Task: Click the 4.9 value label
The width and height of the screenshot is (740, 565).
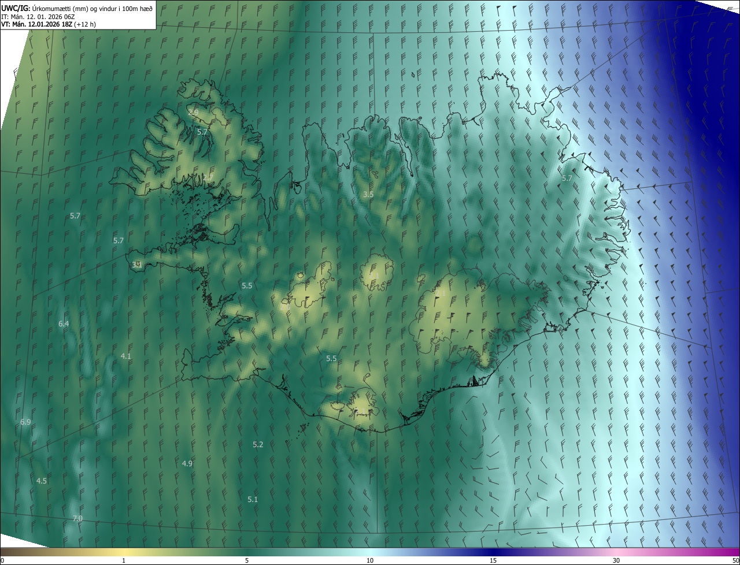Action: 187,463
